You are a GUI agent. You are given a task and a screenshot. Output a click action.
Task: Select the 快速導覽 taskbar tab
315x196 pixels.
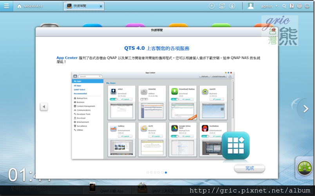(x=84, y=6)
